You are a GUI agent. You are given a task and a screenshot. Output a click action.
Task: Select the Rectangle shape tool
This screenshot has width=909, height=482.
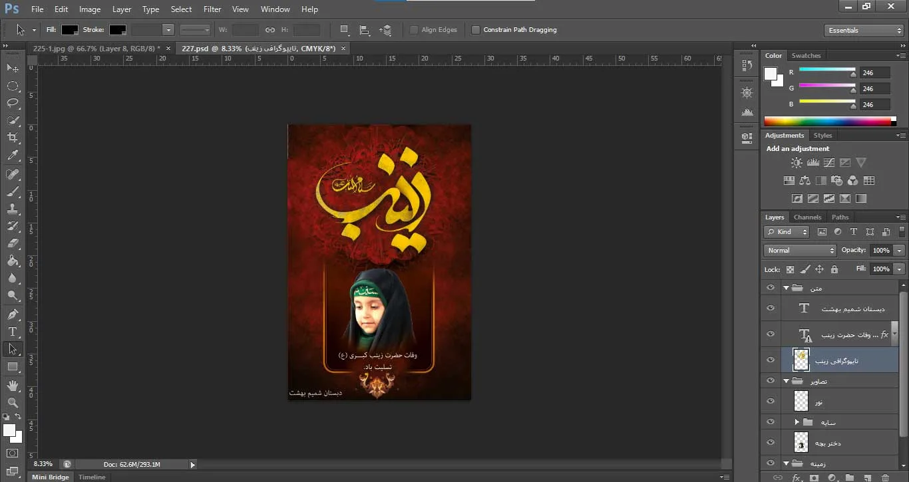pyautogui.click(x=13, y=367)
